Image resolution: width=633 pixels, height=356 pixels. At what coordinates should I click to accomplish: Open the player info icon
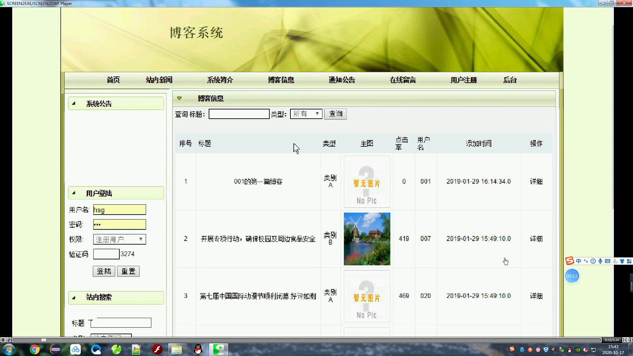pos(630,340)
